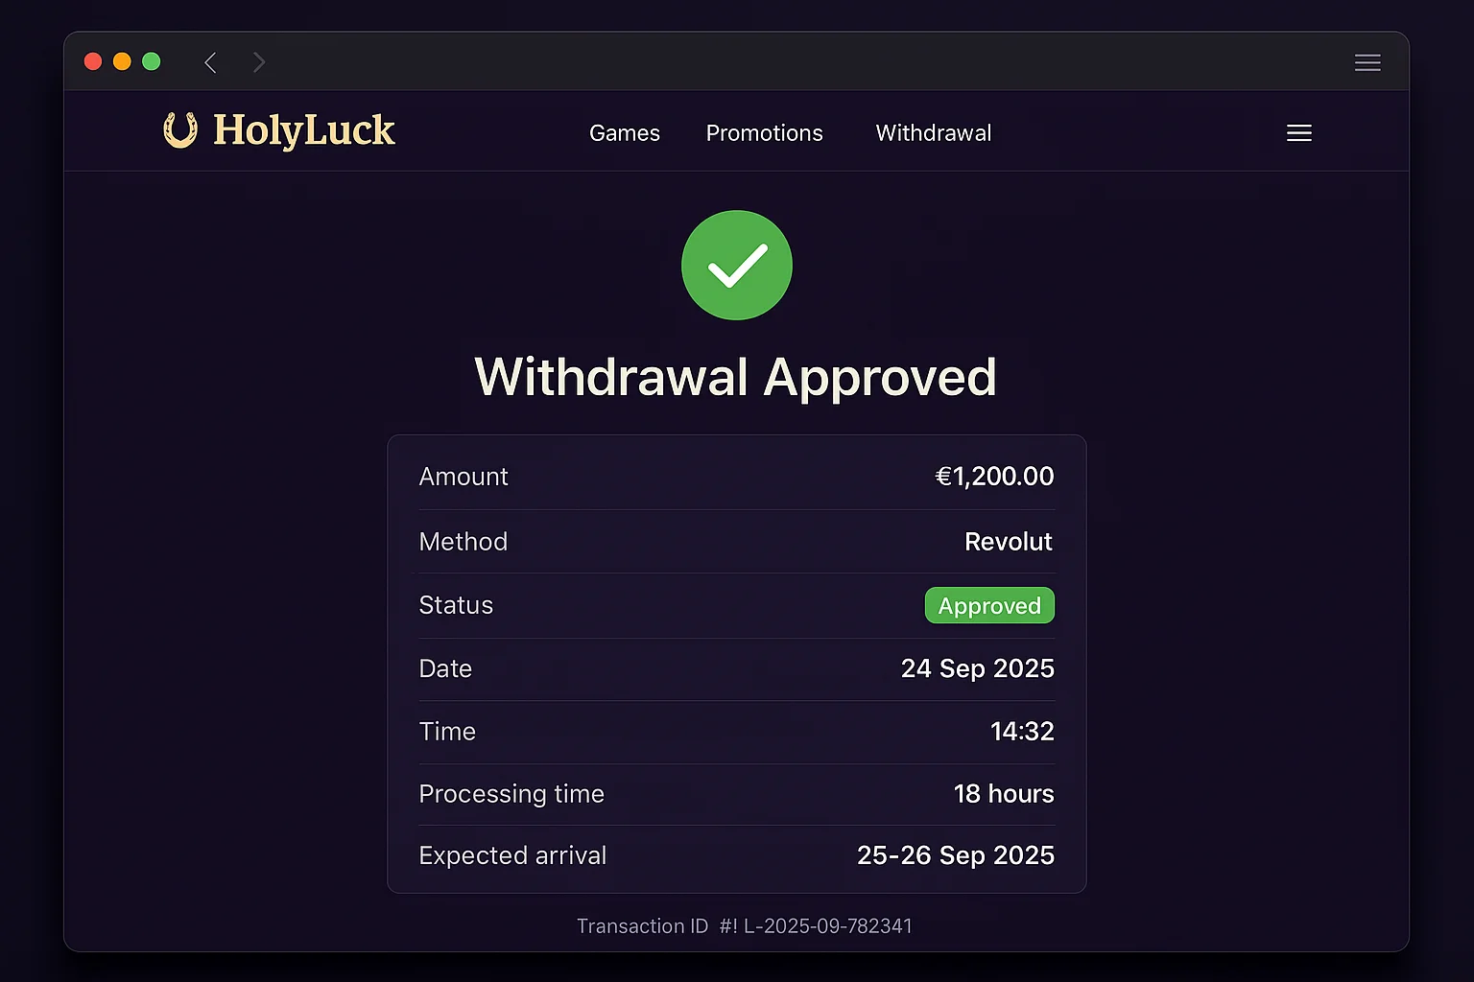This screenshot has height=982, width=1474.
Task: Open the Promotions menu item
Action: tap(764, 133)
